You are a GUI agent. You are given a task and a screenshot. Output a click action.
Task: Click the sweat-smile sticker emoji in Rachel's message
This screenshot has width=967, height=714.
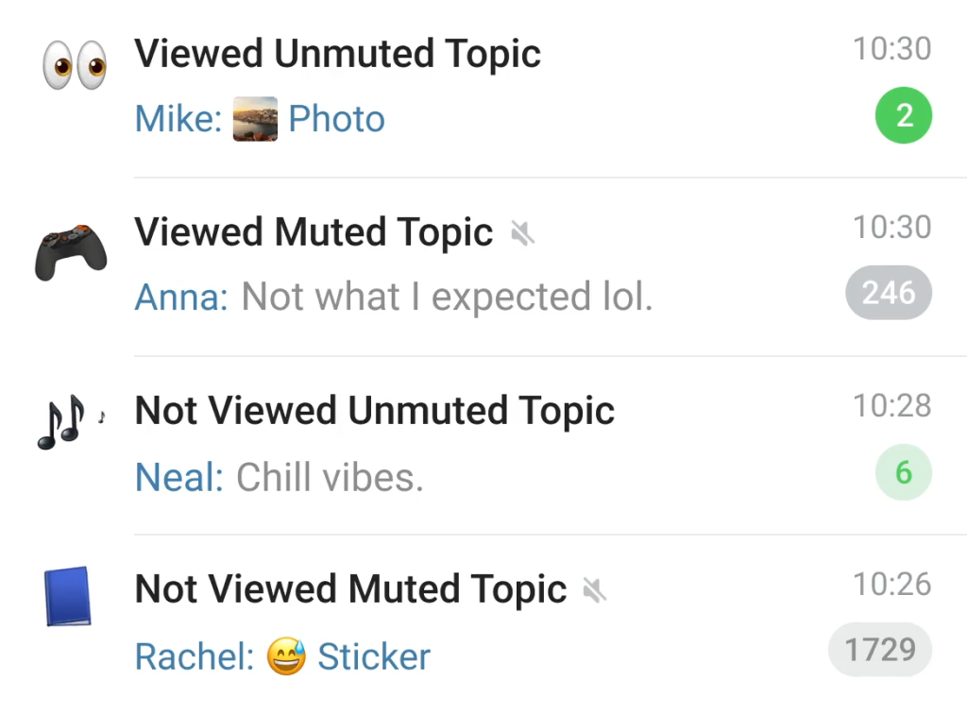click(x=286, y=656)
